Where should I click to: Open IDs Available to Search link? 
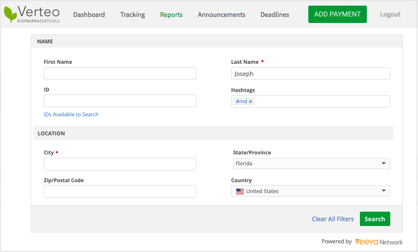click(71, 115)
